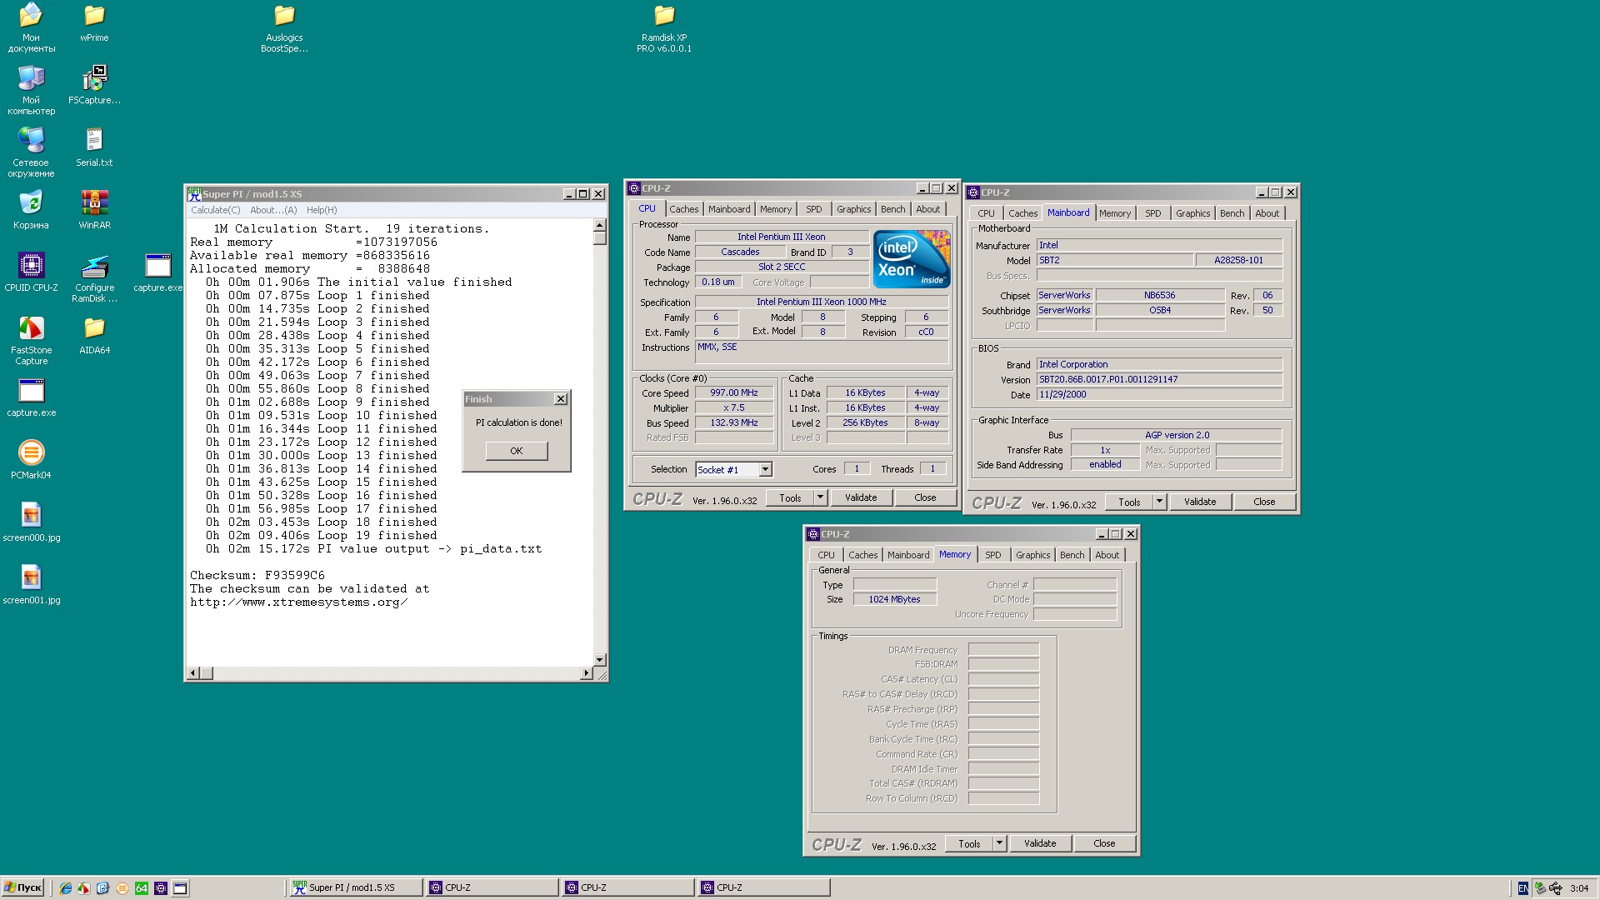Click the Пуск start button
The image size is (1600, 900).
(23, 888)
